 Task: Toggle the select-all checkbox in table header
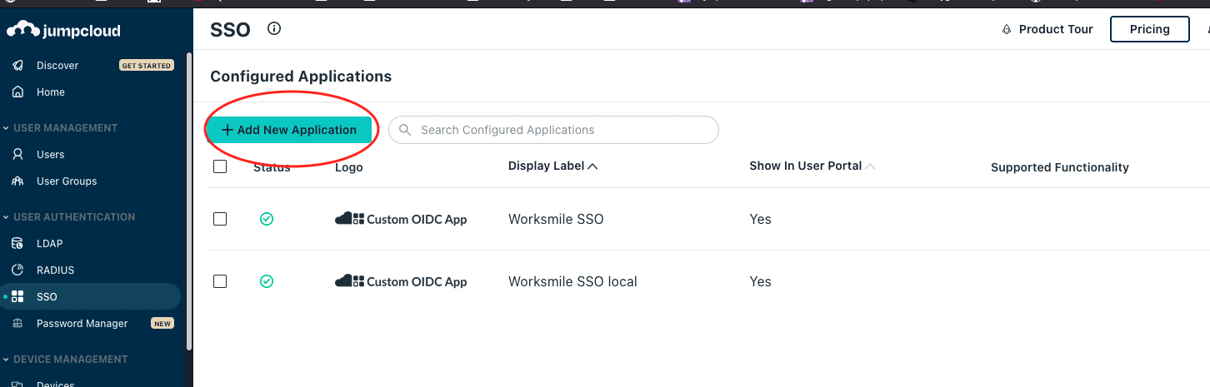[220, 166]
